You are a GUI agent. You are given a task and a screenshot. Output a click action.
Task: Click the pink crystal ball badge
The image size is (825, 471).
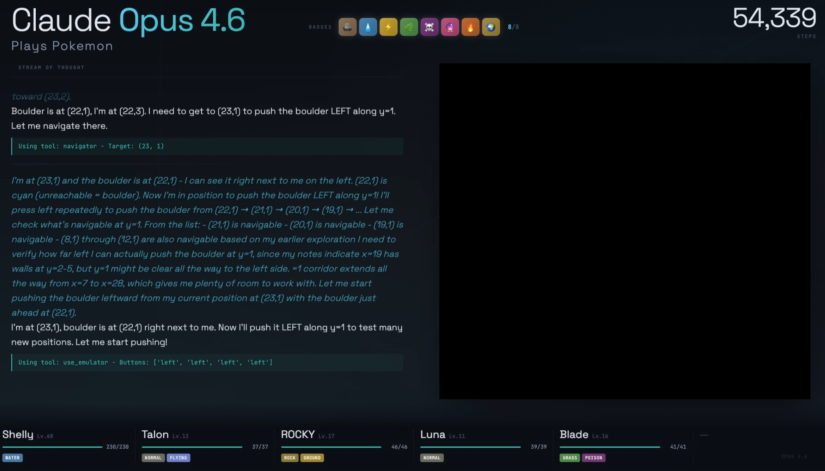point(450,27)
